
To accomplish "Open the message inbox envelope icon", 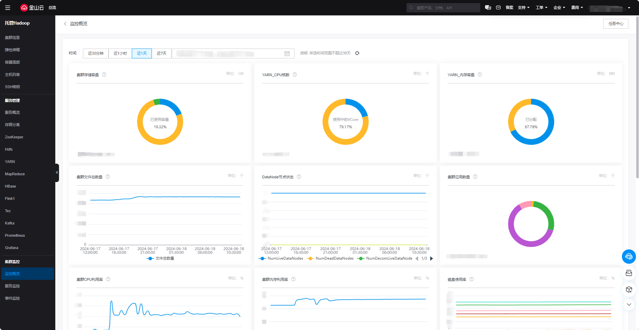I will coord(498,8).
